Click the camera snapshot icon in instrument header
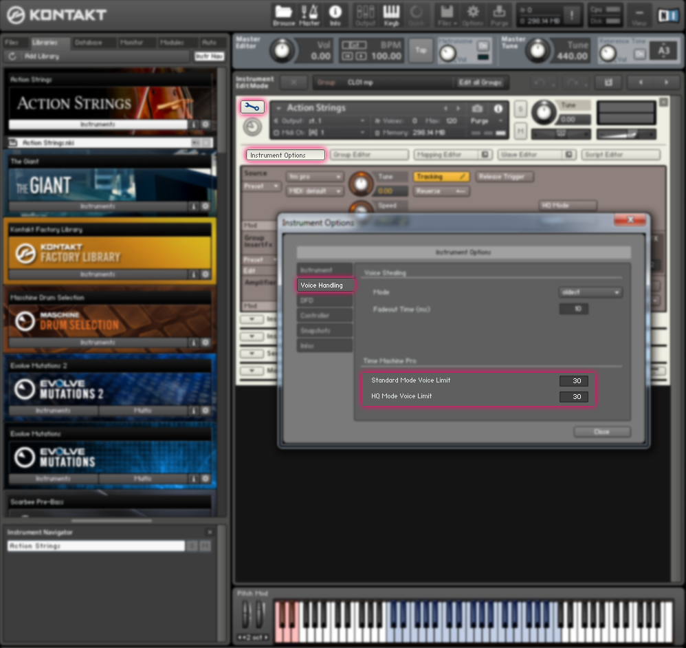This screenshot has height=648, width=686. [477, 109]
